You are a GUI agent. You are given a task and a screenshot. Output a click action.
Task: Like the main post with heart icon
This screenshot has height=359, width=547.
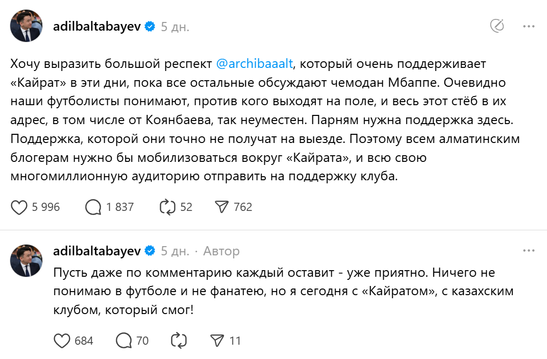[19, 207]
